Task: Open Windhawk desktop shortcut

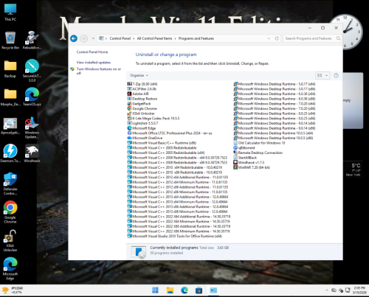Action: tap(32, 153)
